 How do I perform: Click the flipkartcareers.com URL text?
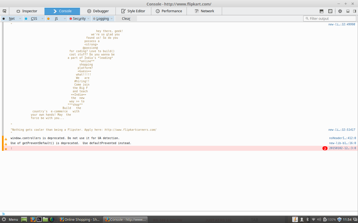point(130,130)
